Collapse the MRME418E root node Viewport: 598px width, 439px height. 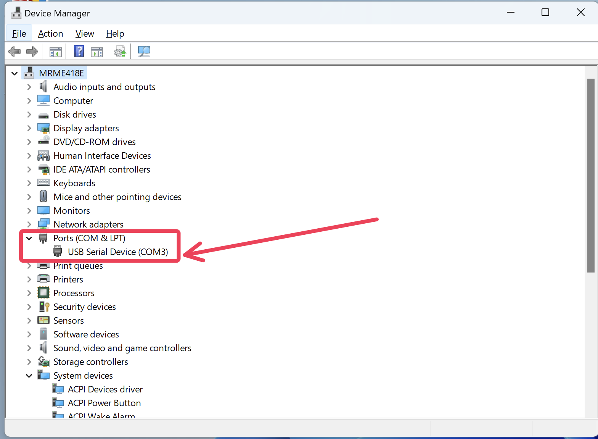coord(14,73)
